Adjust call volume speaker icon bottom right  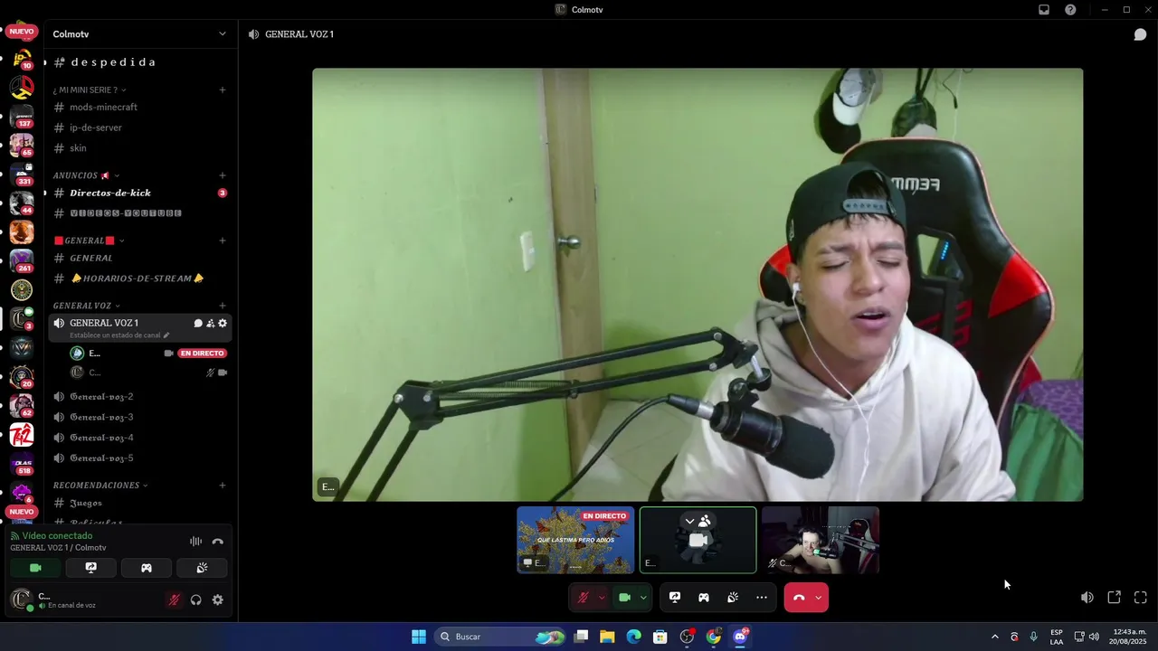pyautogui.click(x=1087, y=598)
